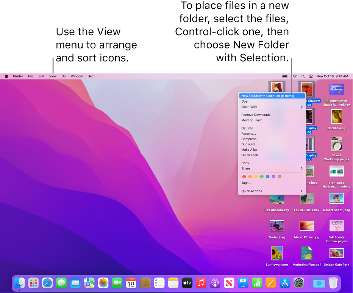Open Control Center from the menu bar
Screen dimensions: 353x293
[311, 76]
